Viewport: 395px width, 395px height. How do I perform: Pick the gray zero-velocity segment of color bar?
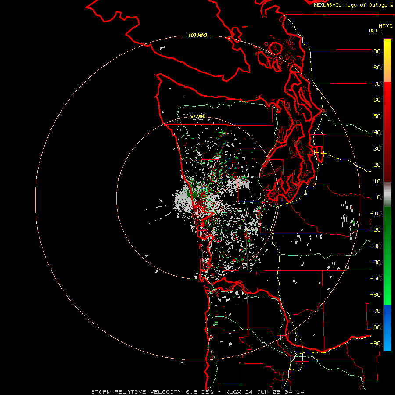(388, 194)
